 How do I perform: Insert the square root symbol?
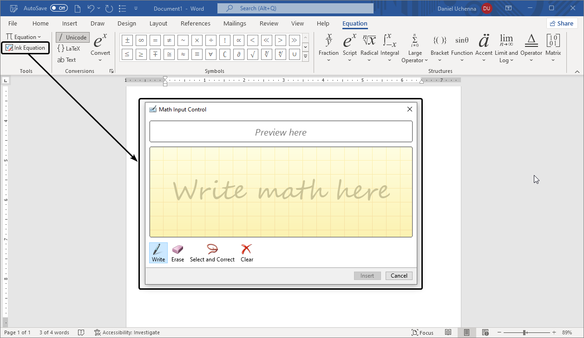click(x=252, y=54)
